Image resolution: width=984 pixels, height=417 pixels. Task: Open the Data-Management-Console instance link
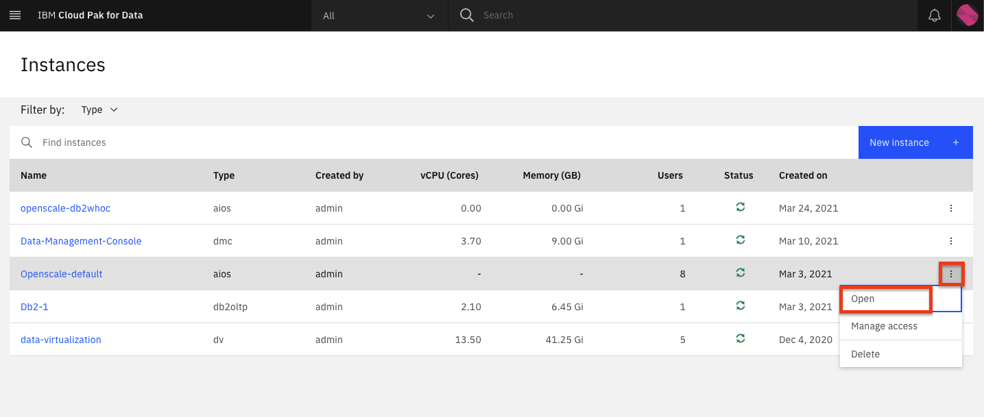point(81,241)
